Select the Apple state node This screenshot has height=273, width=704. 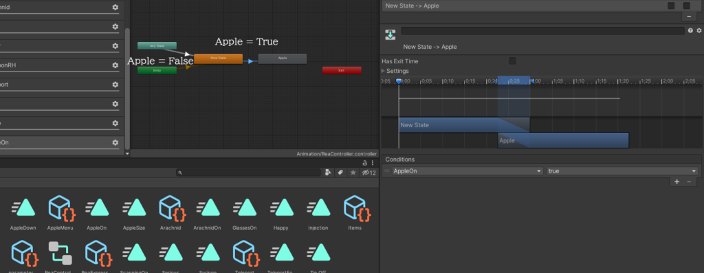point(283,58)
